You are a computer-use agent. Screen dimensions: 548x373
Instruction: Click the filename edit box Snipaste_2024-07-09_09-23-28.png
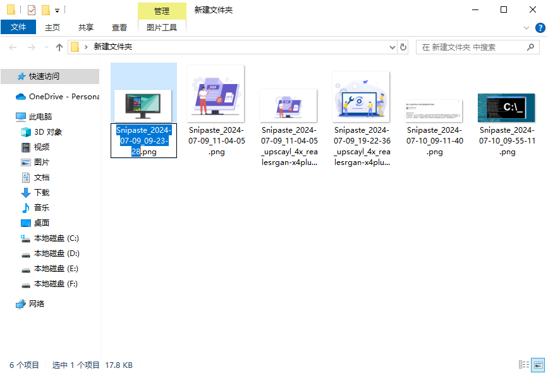point(143,140)
